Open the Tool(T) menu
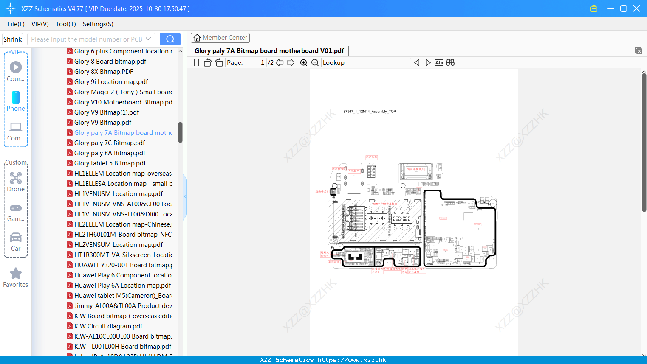This screenshot has height=364, width=647. (66, 24)
